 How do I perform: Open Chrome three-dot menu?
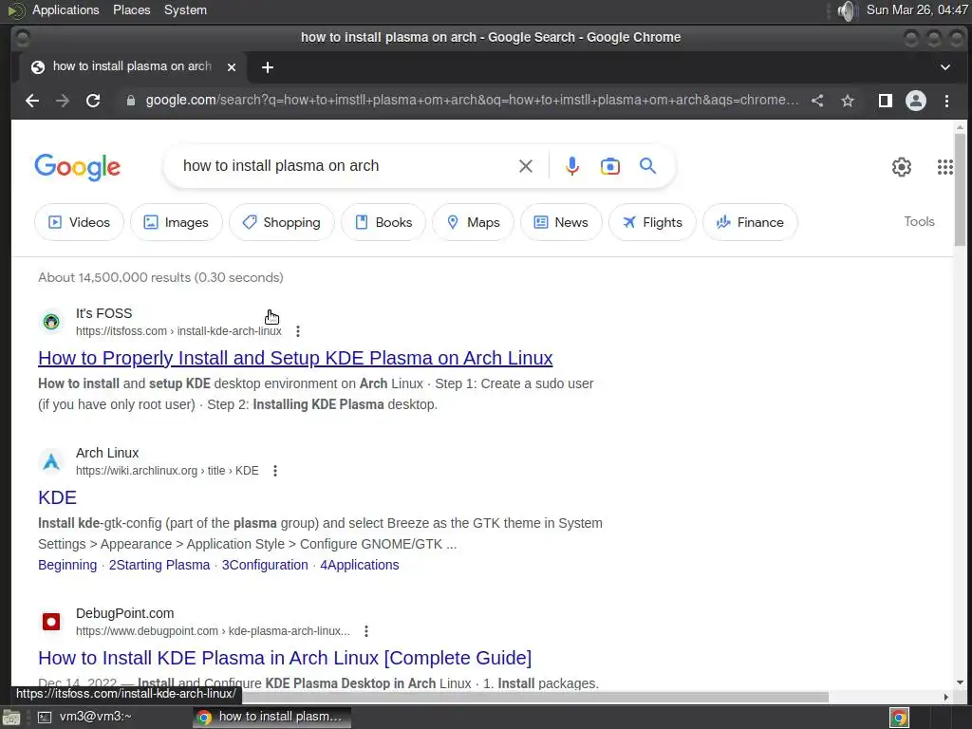coord(946,101)
